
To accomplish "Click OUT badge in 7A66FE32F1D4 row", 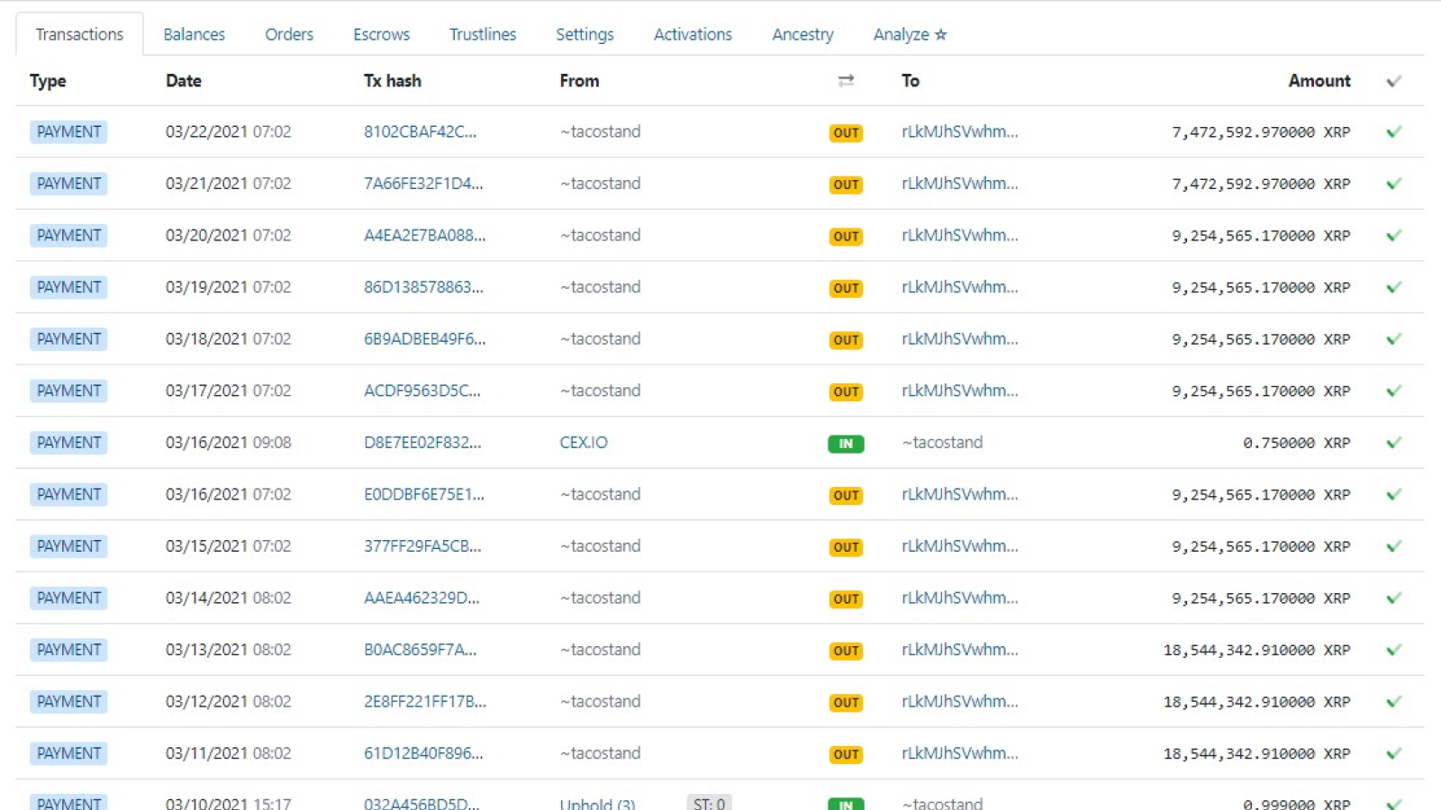I will tap(846, 184).
